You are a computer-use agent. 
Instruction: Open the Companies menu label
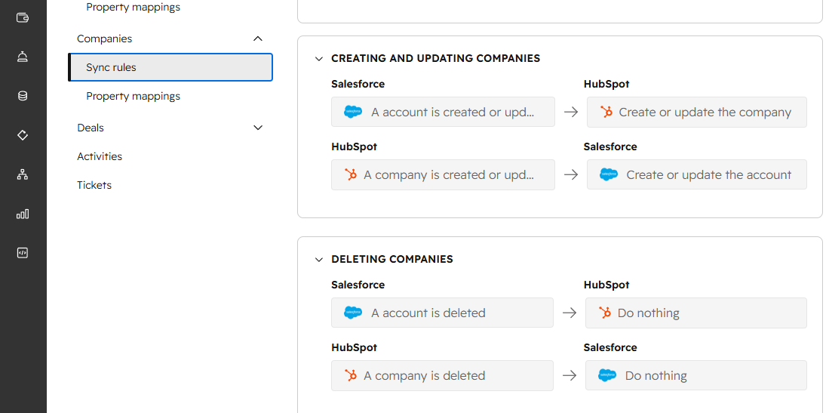(x=105, y=39)
